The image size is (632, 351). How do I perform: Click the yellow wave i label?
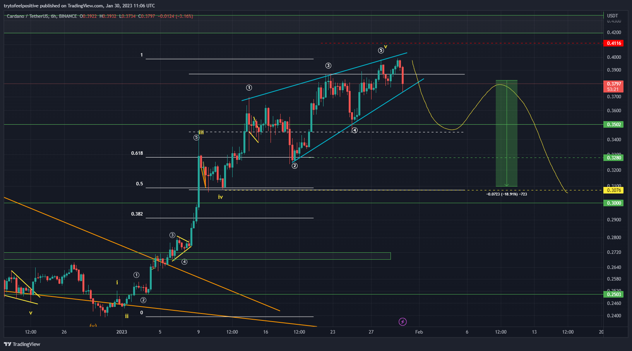(117, 283)
